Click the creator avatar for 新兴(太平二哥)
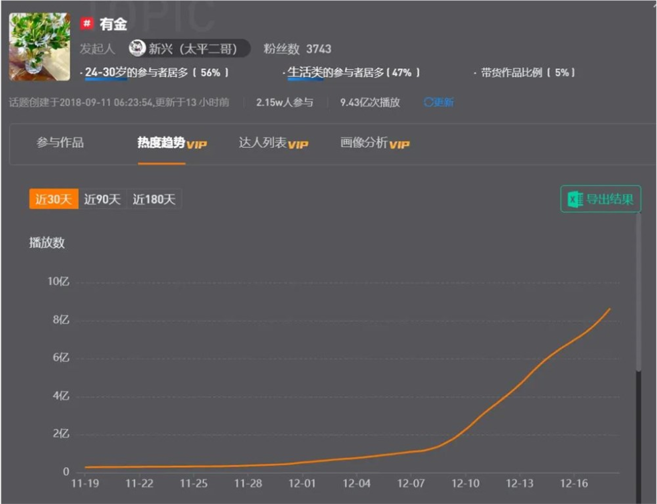 tap(137, 49)
